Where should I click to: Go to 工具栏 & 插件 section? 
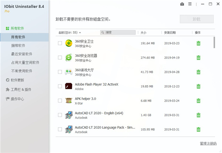coord(21,90)
